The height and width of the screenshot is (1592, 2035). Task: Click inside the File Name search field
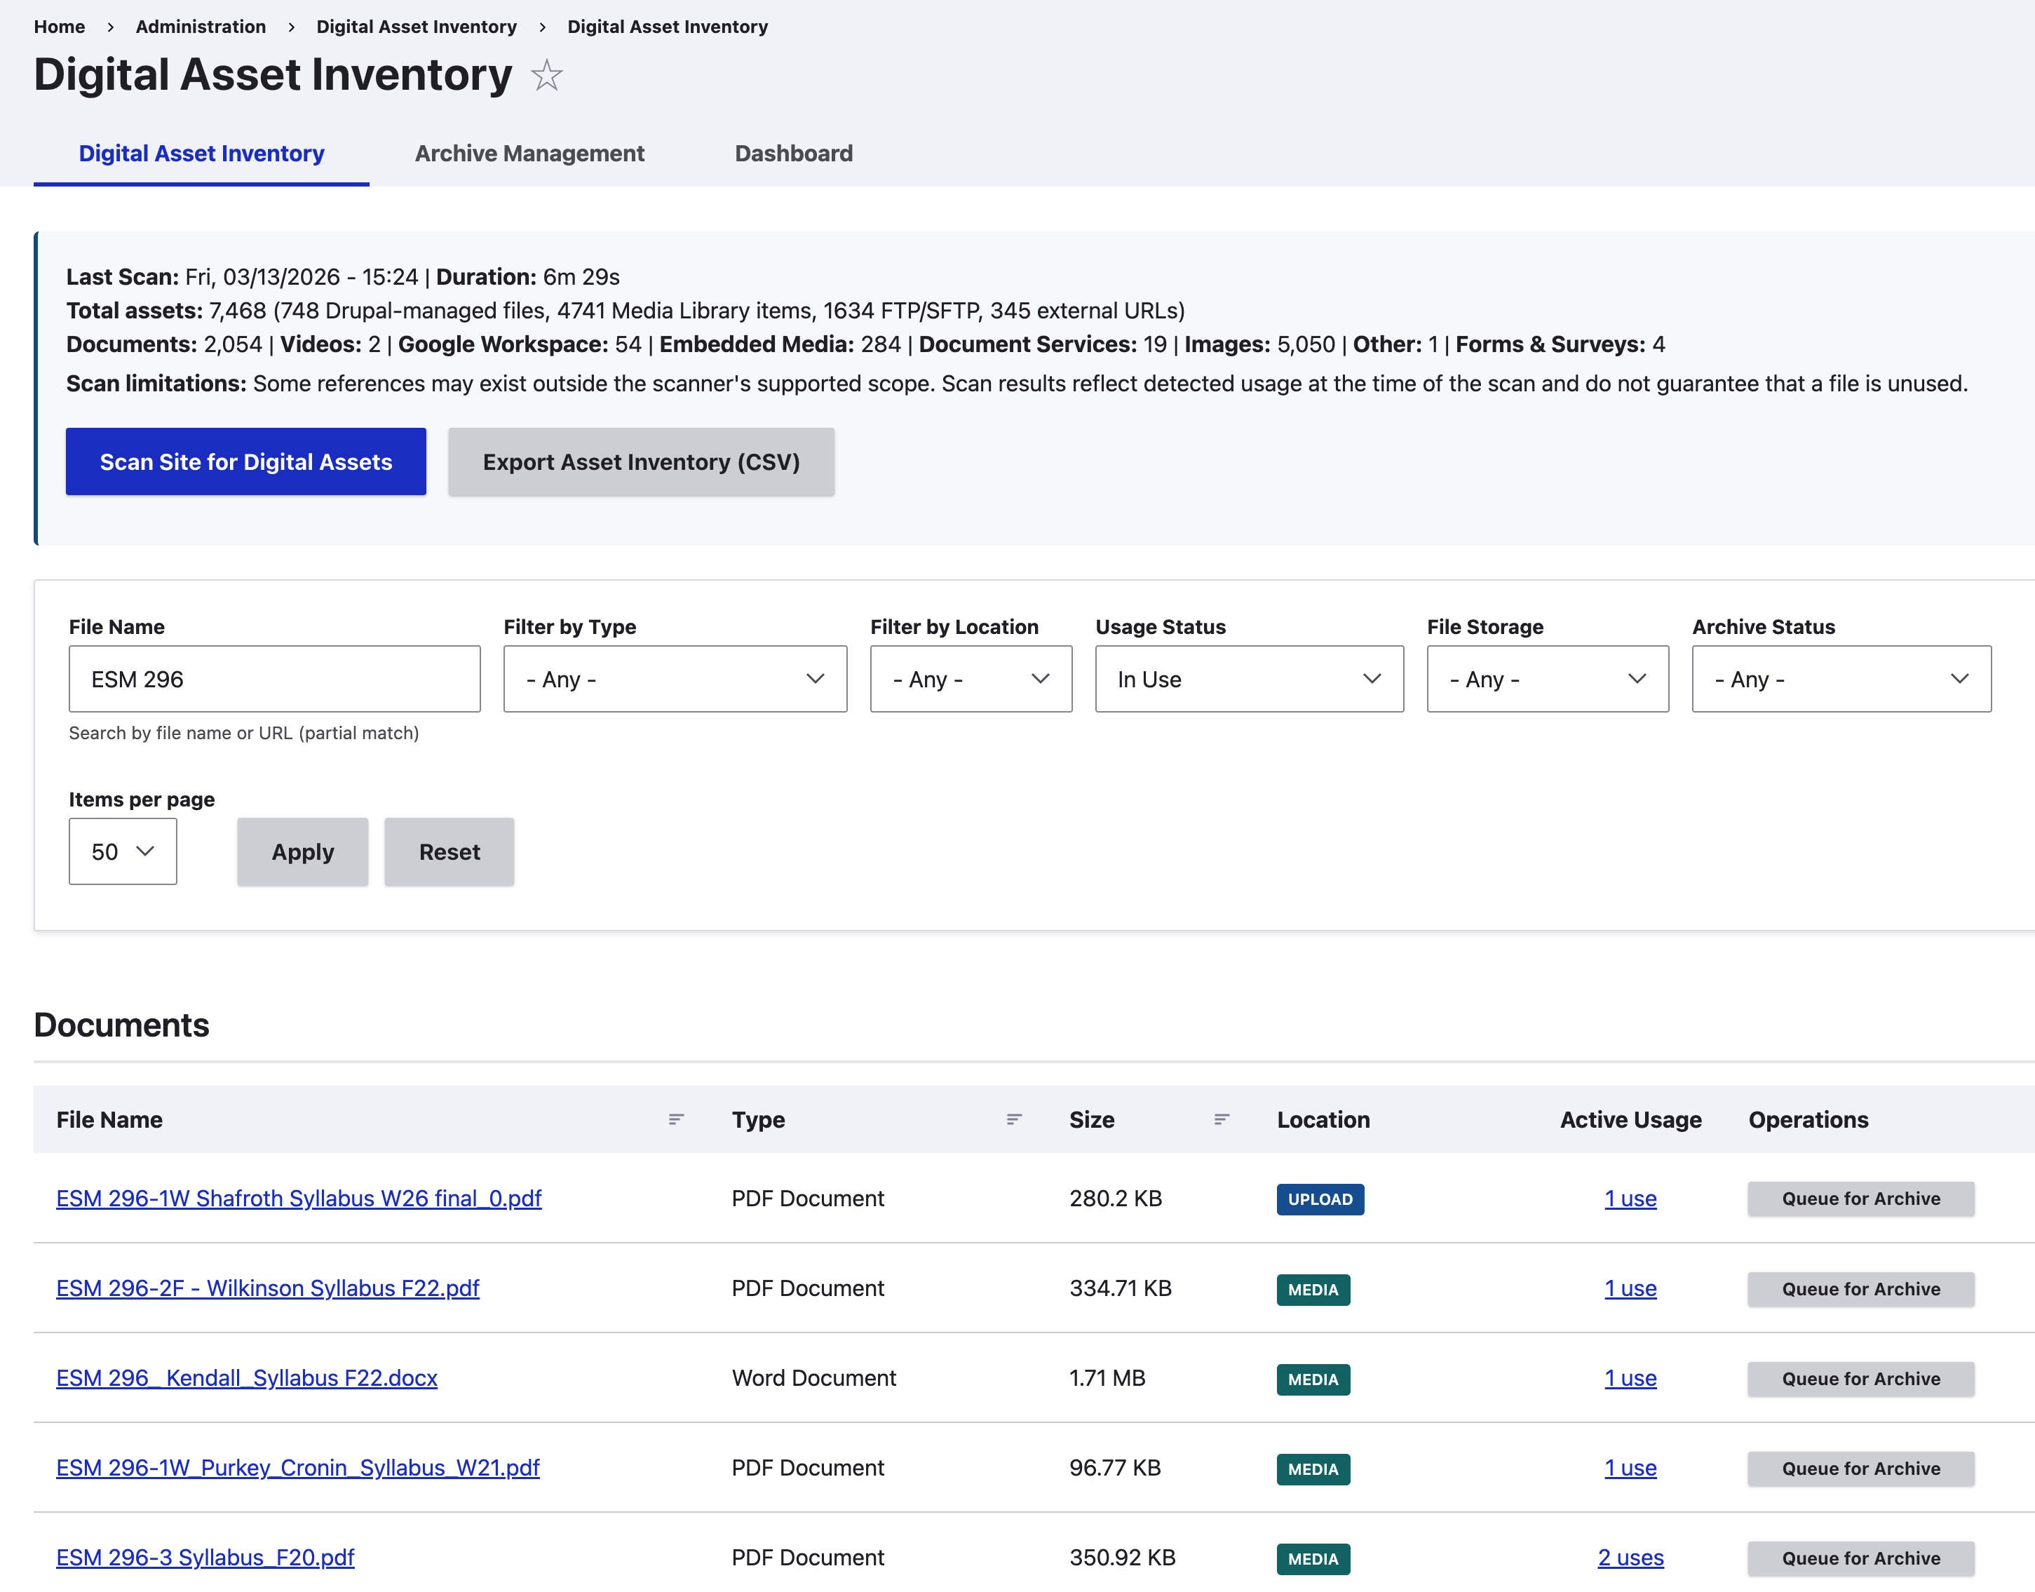click(x=274, y=679)
